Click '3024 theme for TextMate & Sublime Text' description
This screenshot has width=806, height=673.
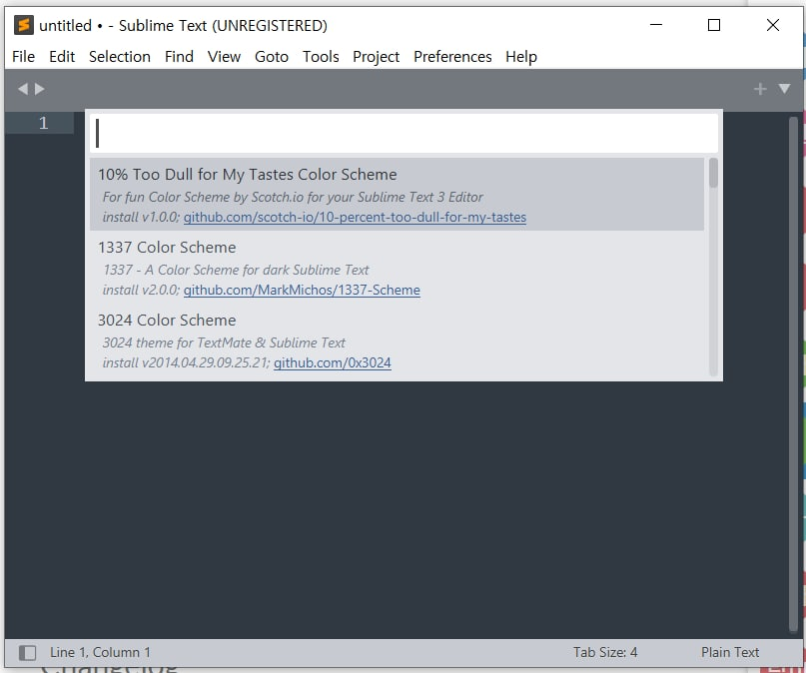pos(224,342)
